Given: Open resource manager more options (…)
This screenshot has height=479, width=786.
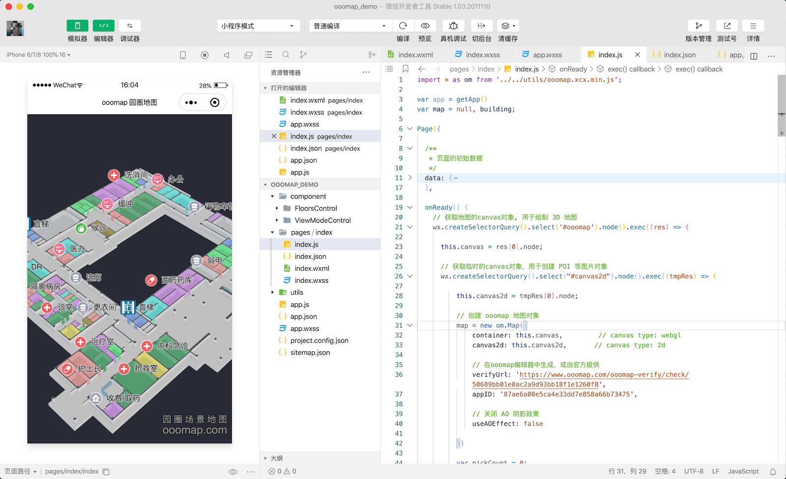Looking at the screenshot, I should tap(366, 72).
